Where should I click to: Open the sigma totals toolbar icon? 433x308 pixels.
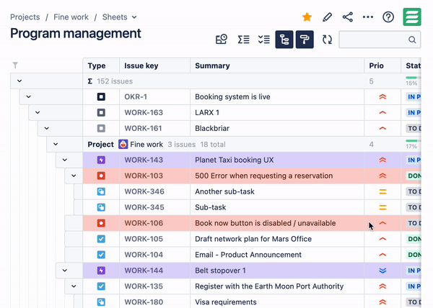[243, 40]
